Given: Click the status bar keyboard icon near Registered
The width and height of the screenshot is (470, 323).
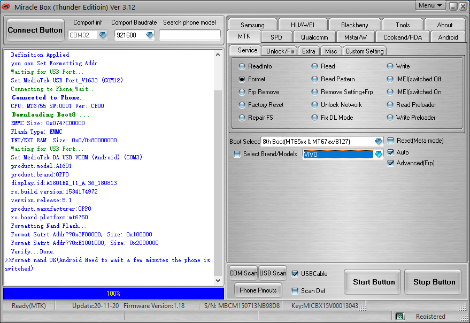Looking at the screenshot, I should tap(399, 317).
